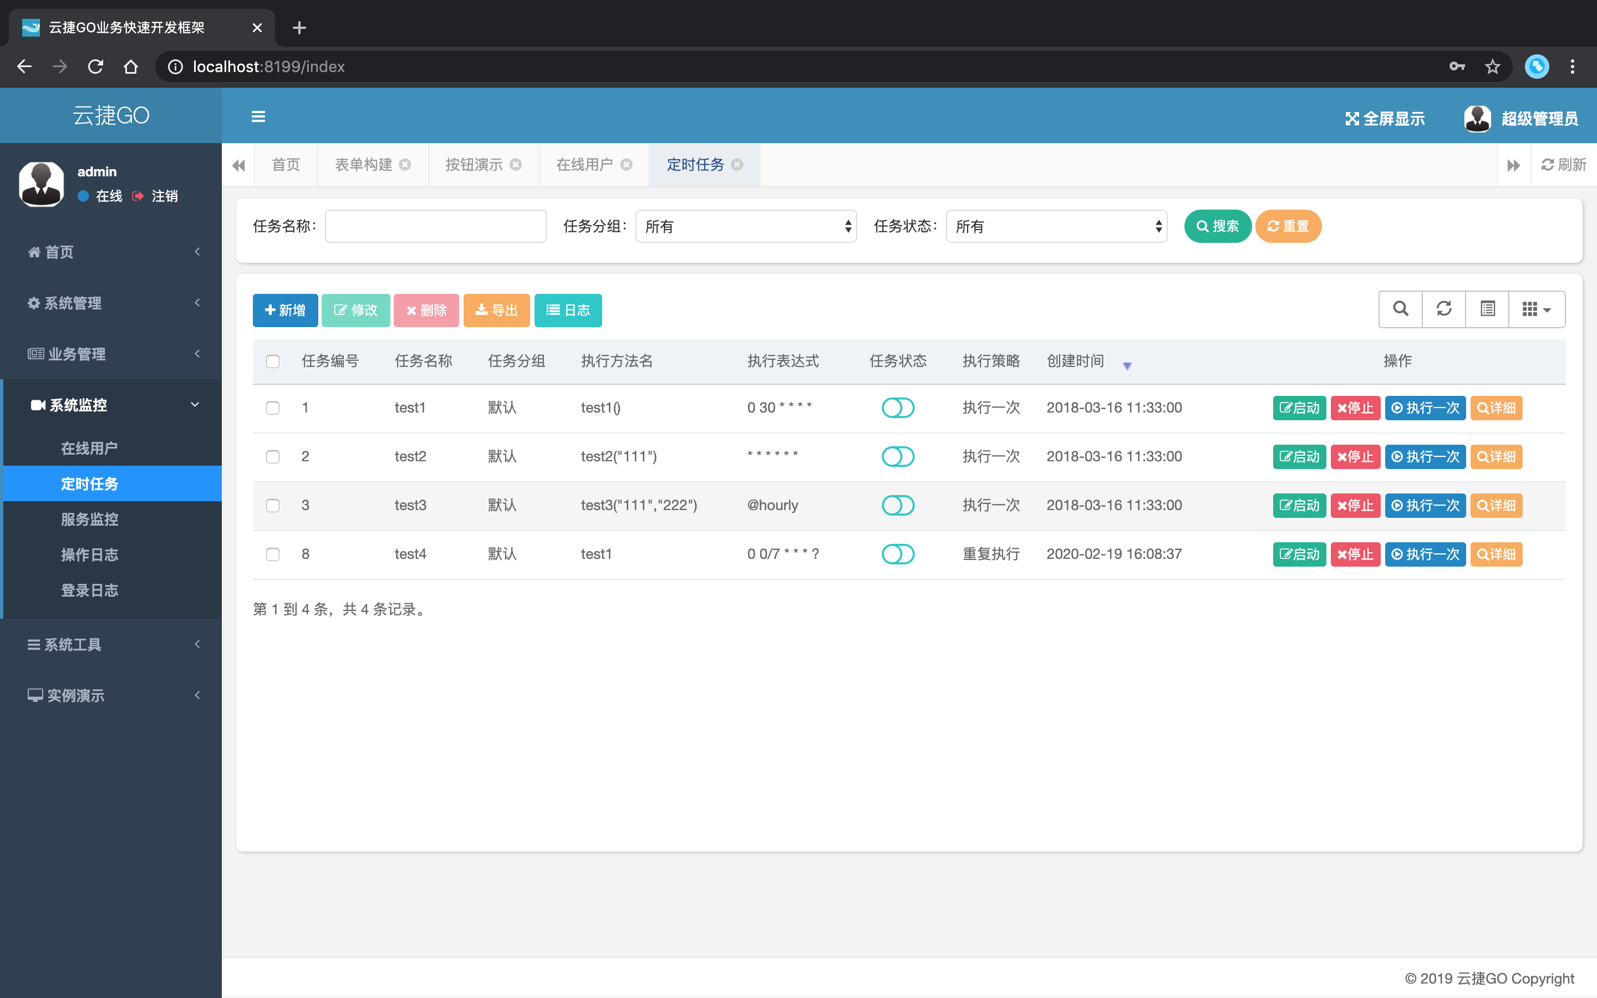Screen dimensions: 1597x998
Task: Click the blue 新增 button
Action: coord(285,310)
